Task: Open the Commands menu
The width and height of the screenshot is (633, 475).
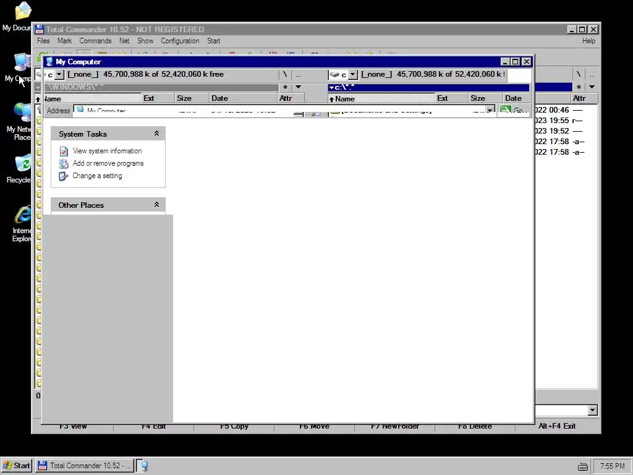Action: tap(95, 41)
